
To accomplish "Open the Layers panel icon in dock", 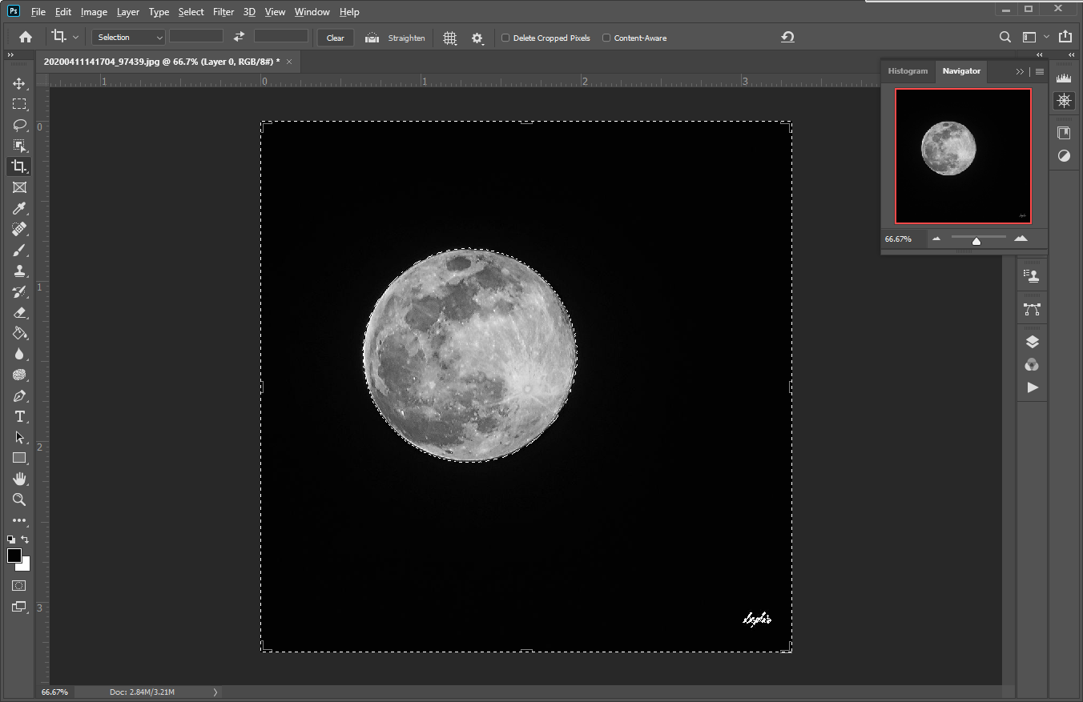I will pos(1032,342).
